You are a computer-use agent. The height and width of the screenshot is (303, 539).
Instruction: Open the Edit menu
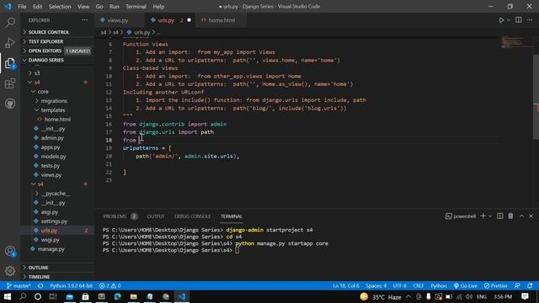[x=37, y=7]
